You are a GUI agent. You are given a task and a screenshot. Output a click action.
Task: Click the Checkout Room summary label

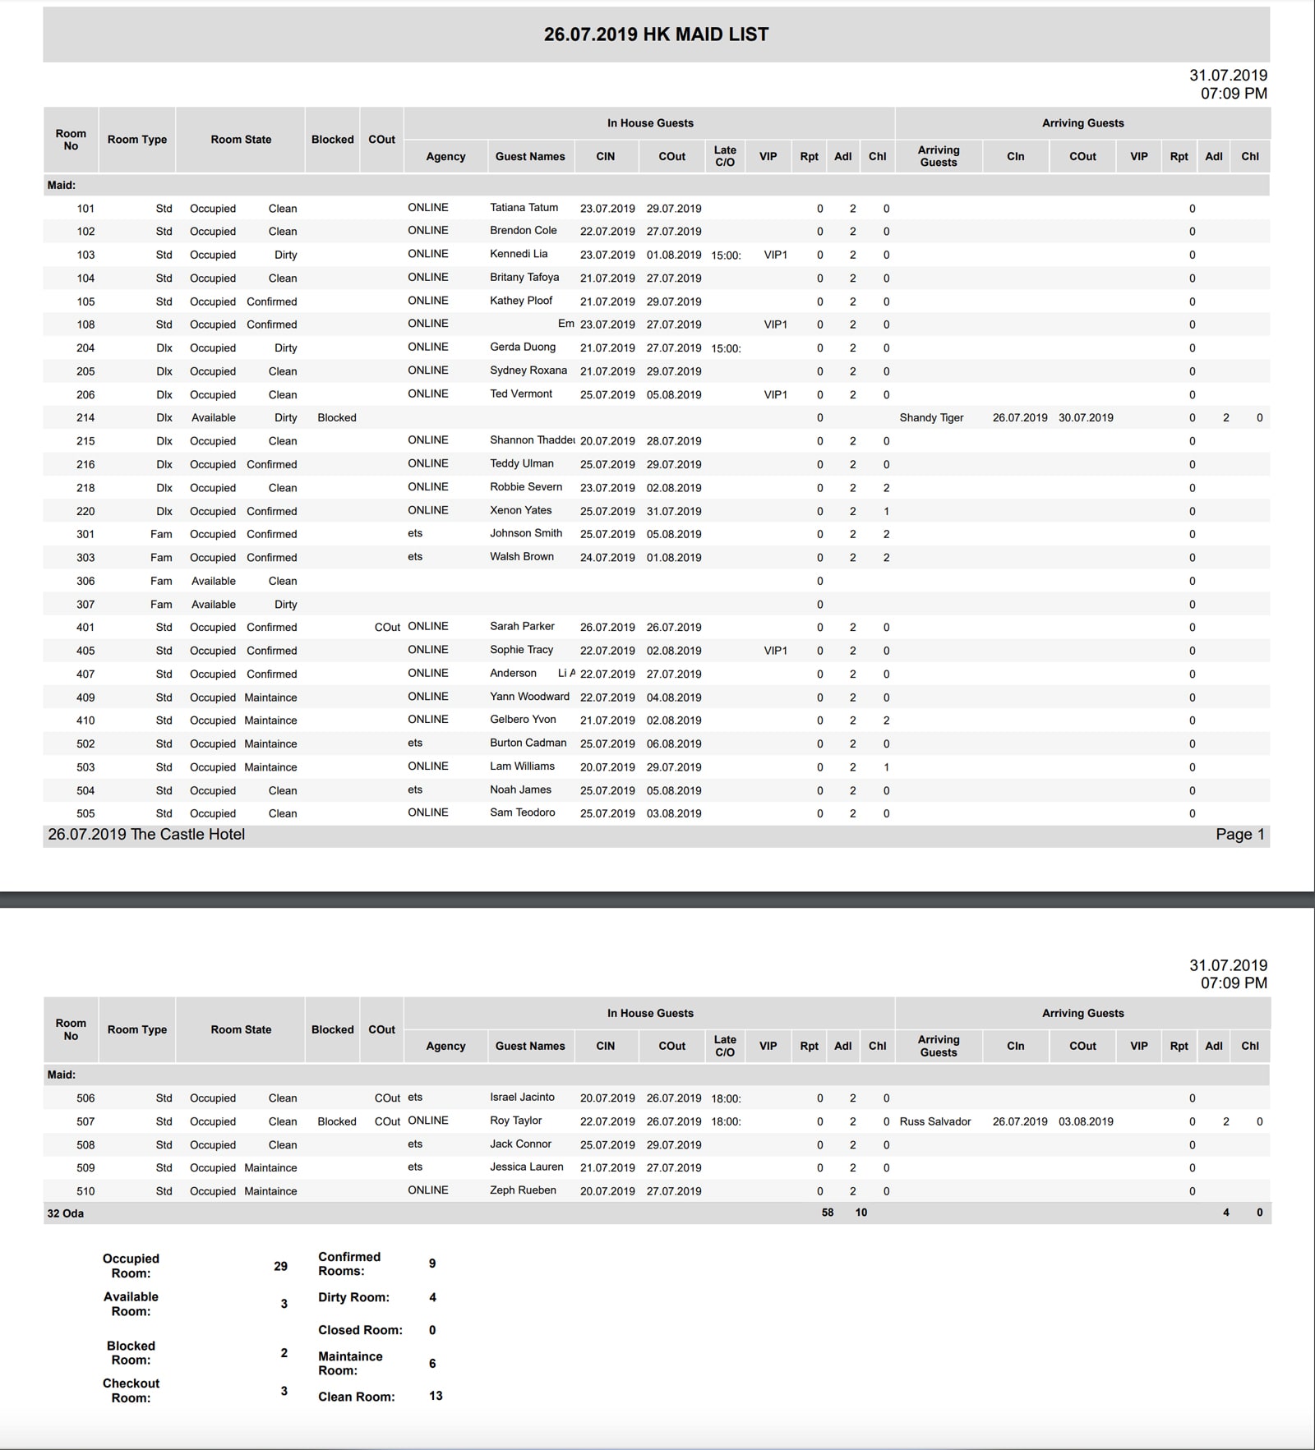[x=131, y=1391]
